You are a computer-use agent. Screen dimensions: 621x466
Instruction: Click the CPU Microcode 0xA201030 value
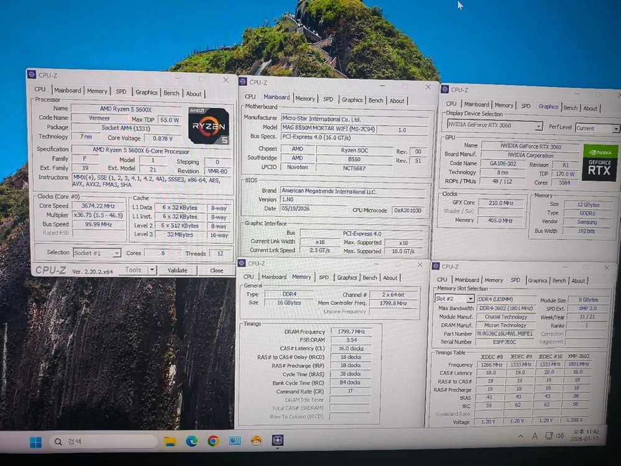(408, 210)
